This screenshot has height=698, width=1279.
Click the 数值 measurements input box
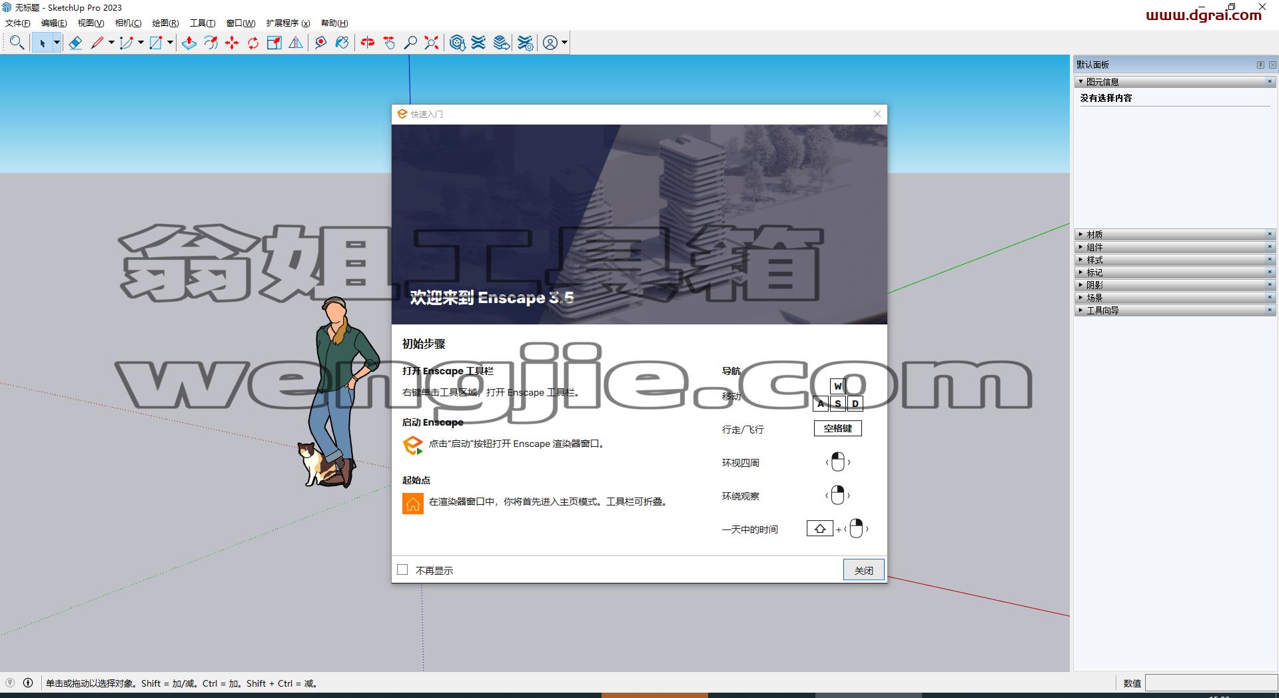pos(1212,683)
